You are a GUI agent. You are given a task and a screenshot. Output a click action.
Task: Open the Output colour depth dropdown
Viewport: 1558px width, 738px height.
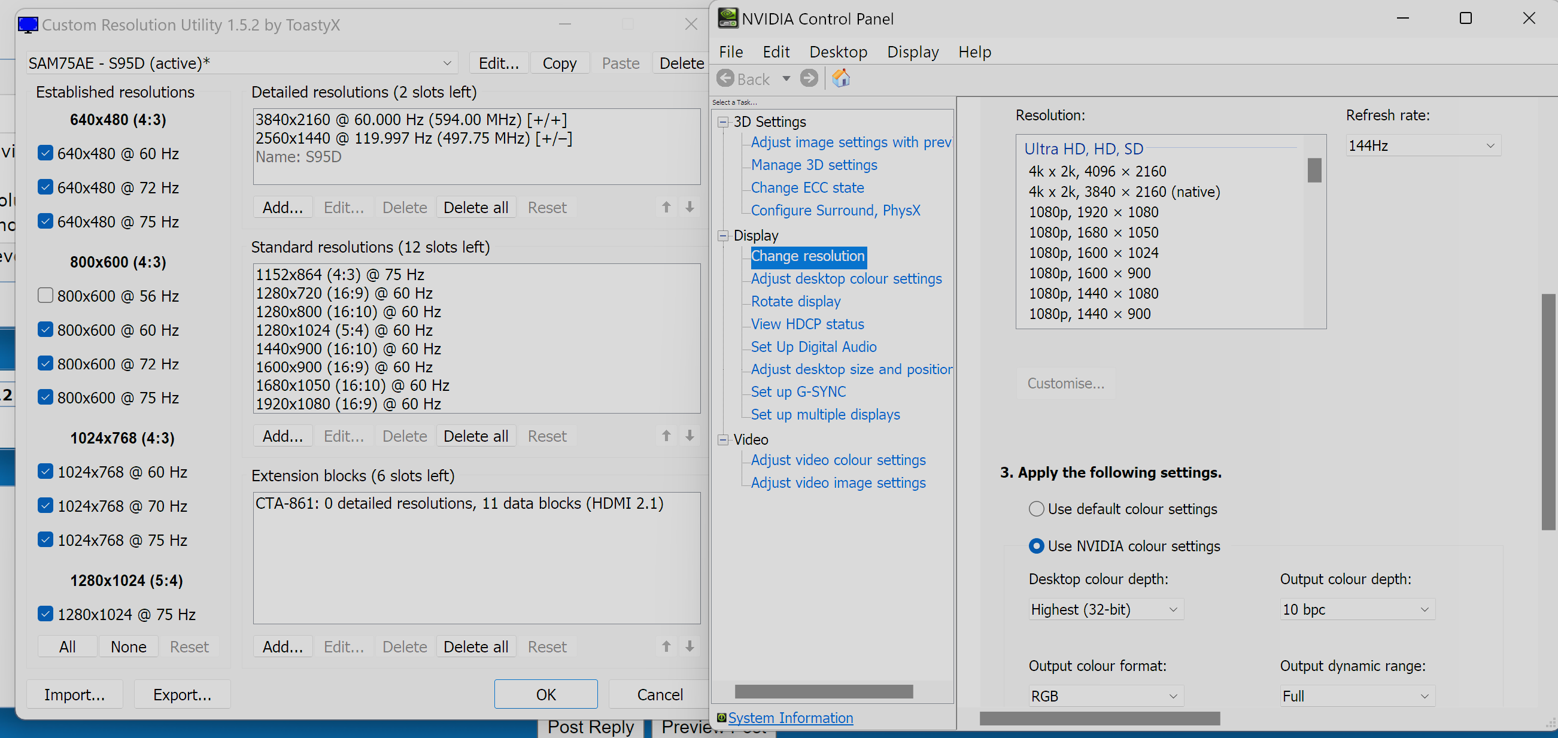pyautogui.click(x=1357, y=610)
